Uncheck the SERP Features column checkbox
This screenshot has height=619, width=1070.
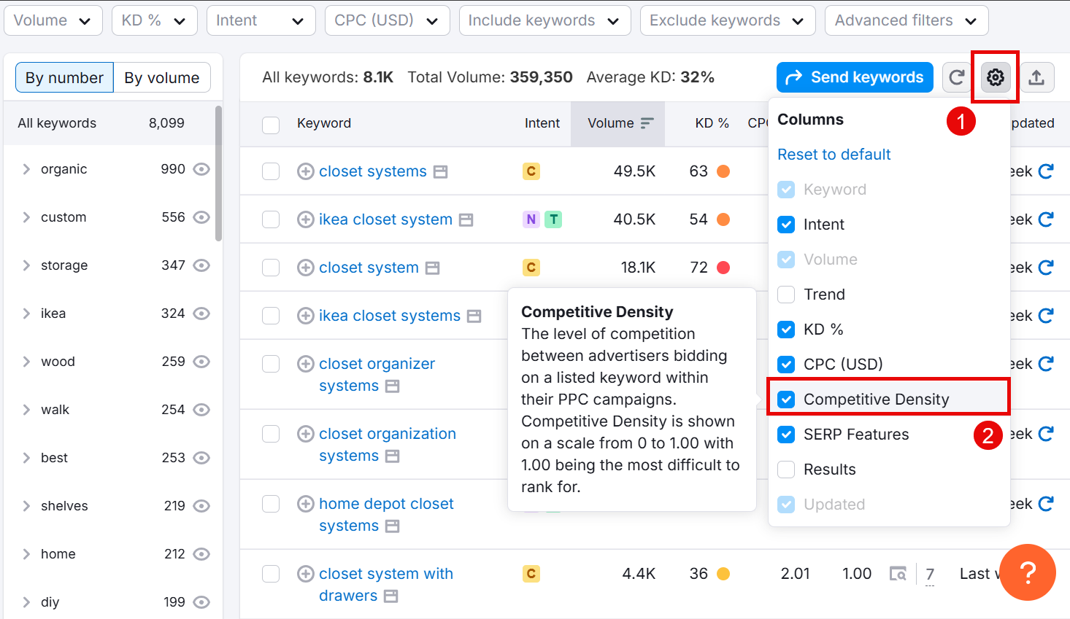[x=786, y=435]
